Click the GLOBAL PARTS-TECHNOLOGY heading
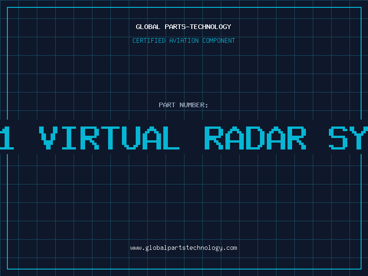Viewport: 368px width, 276px height. (x=184, y=27)
